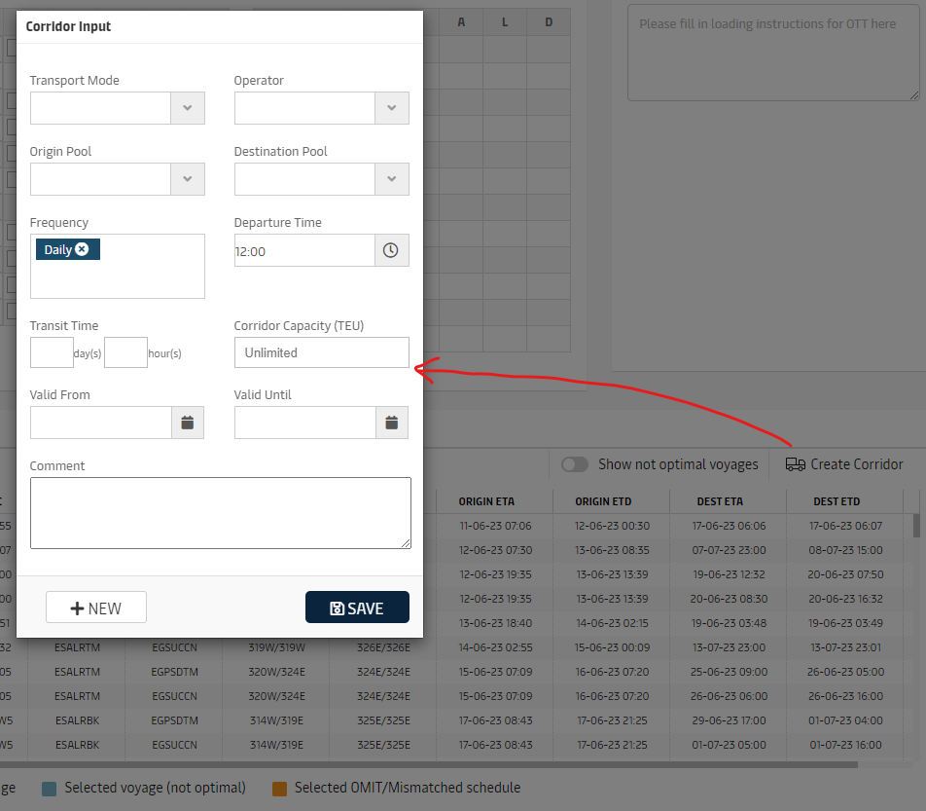
Task: Open the Destination Pool dropdown
Action: 391,179
